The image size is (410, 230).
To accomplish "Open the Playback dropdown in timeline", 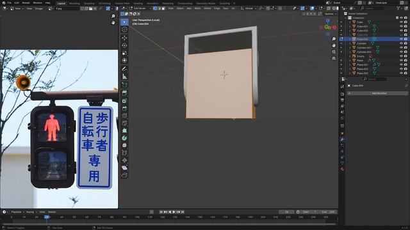I will [x=17, y=212].
